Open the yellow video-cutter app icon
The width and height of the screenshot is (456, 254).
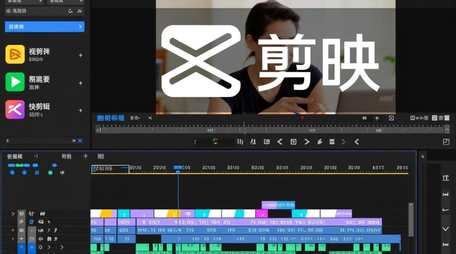15,54
